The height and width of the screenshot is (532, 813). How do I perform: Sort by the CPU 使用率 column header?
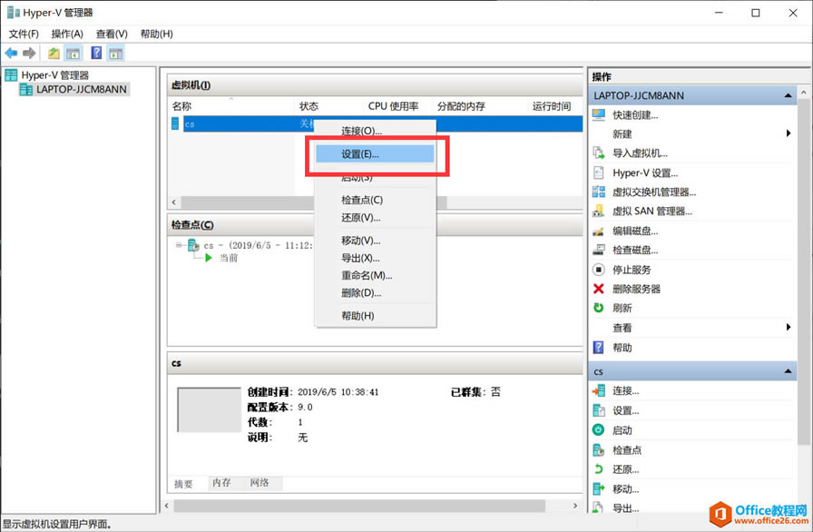(x=397, y=106)
